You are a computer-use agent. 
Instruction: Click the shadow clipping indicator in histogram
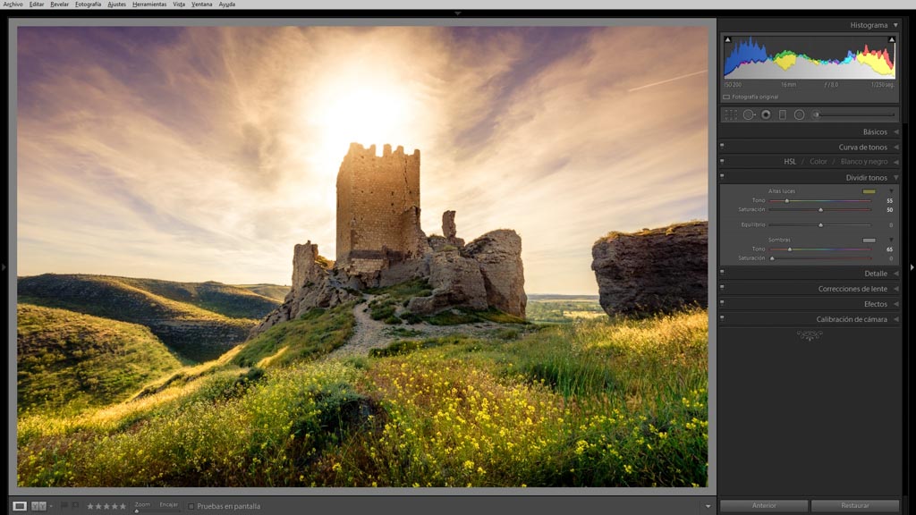[x=727, y=40]
